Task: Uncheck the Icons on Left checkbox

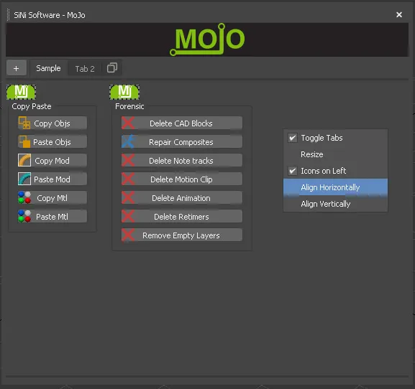Action: (293, 171)
